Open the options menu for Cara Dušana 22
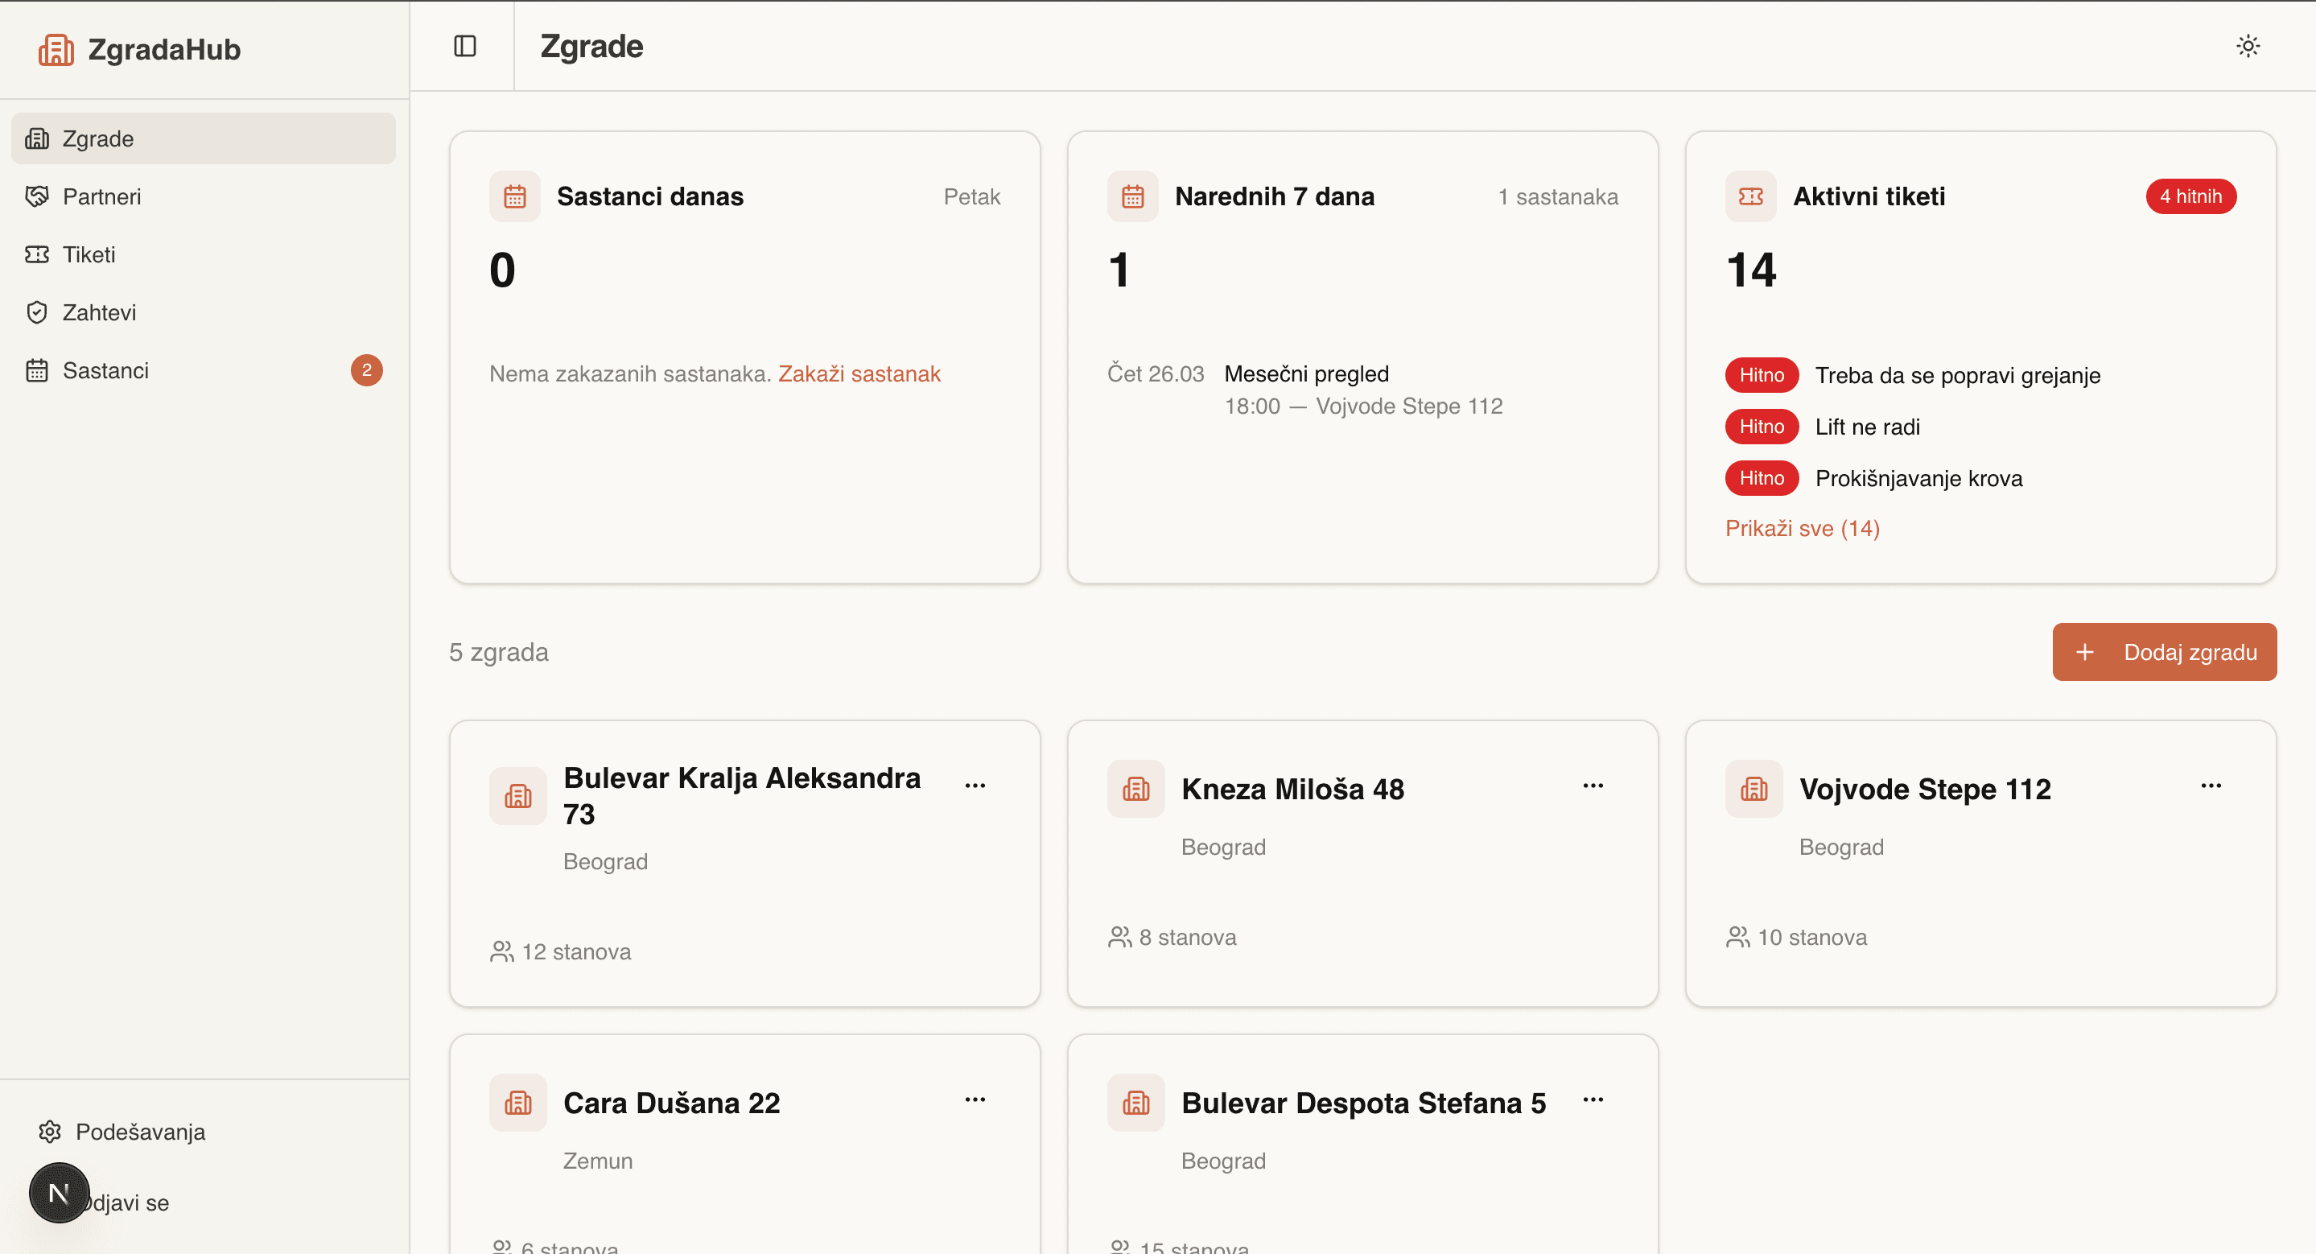The image size is (2316, 1254). (x=975, y=1099)
